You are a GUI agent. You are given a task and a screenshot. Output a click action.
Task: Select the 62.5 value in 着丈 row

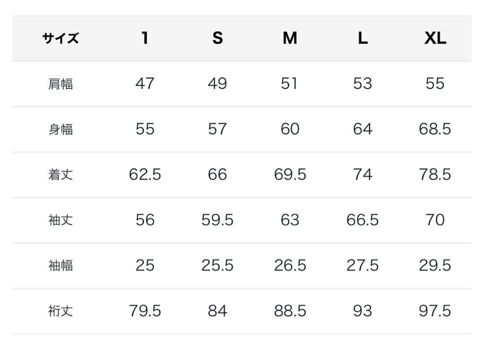click(x=145, y=175)
